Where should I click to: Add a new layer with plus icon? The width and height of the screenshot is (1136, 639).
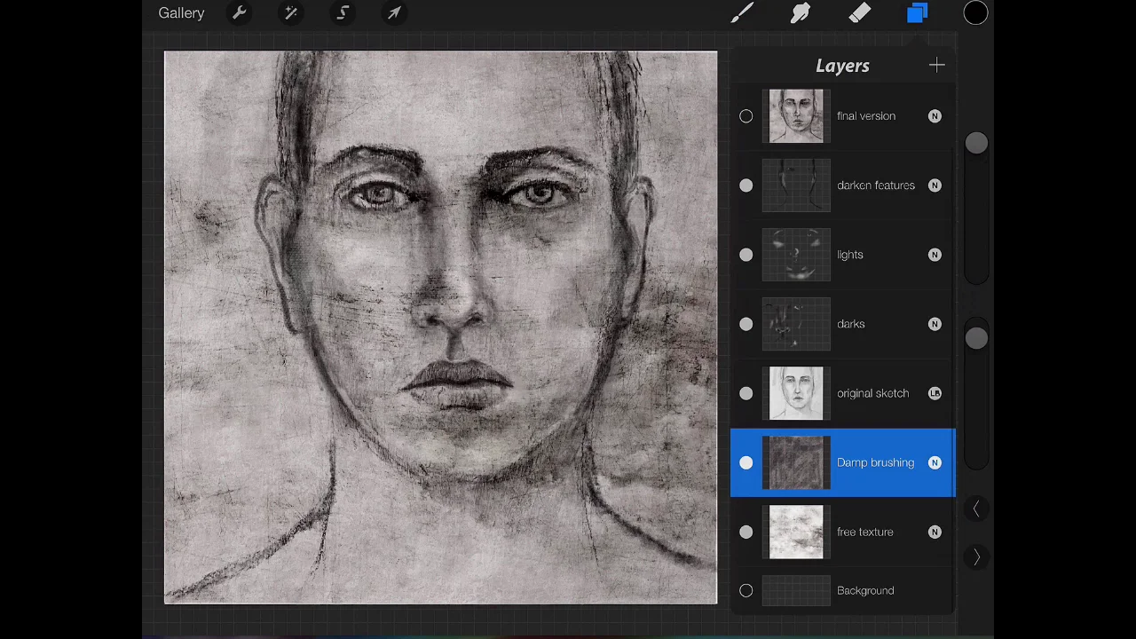pos(936,66)
